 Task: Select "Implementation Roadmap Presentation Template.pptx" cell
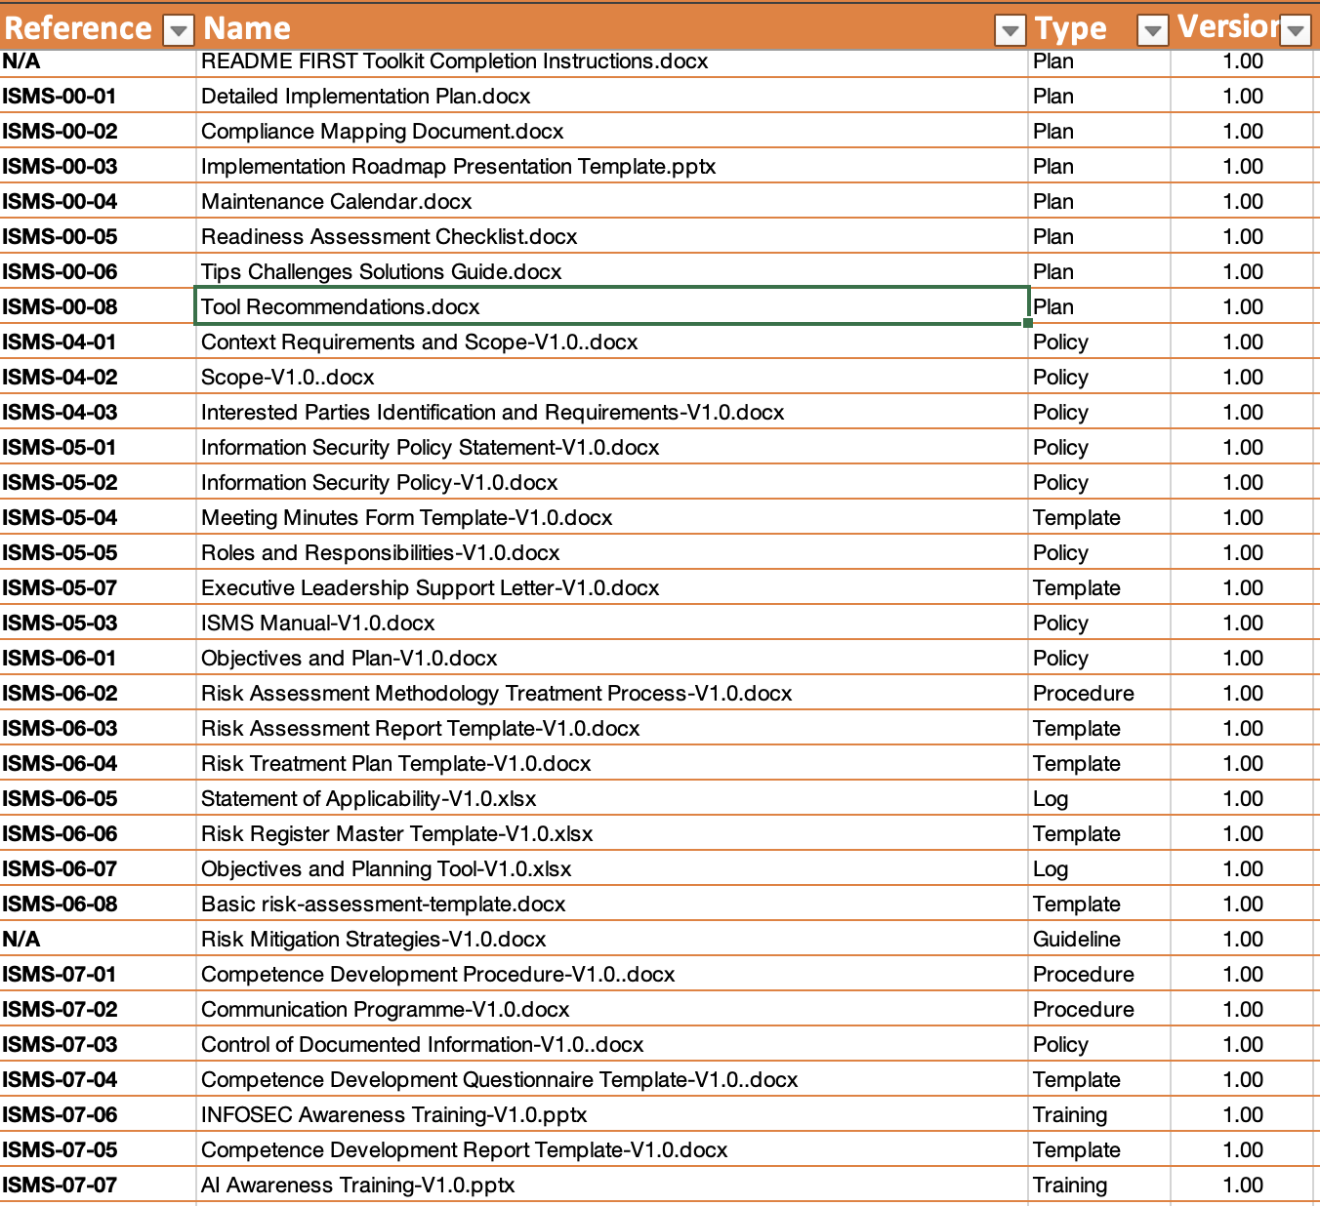coord(612,166)
